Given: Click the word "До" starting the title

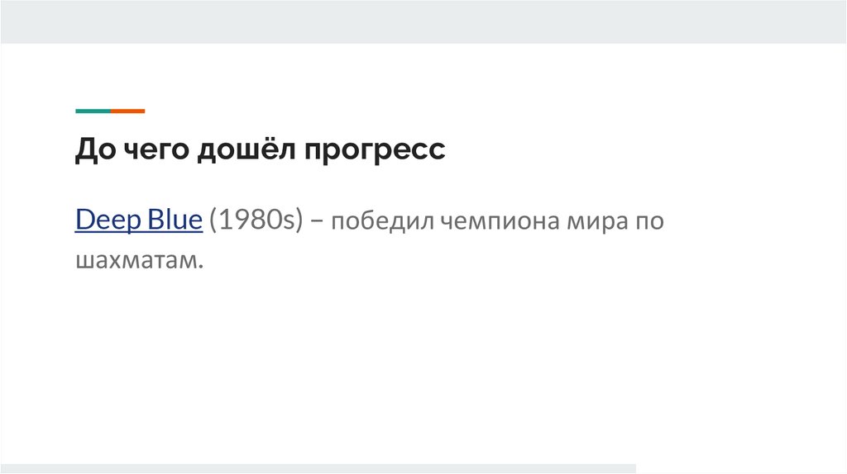Looking at the screenshot, I should pos(93,151).
